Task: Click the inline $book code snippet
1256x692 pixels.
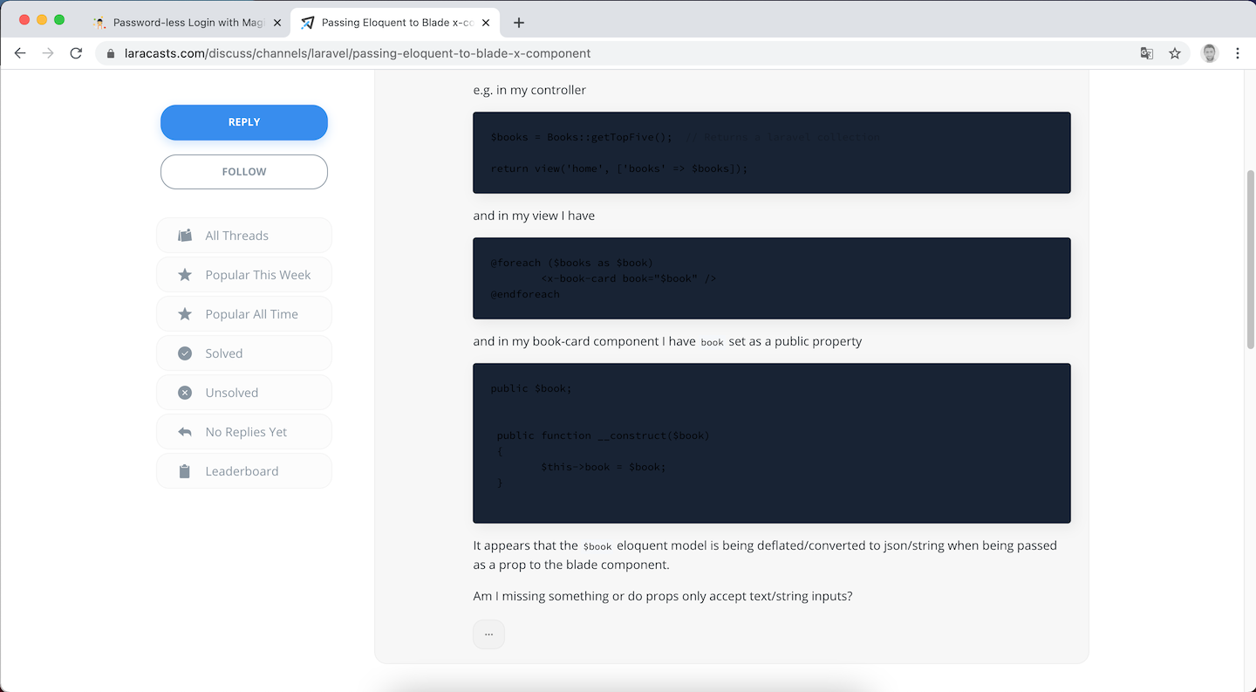Action: pyautogui.click(x=597, y=546)
